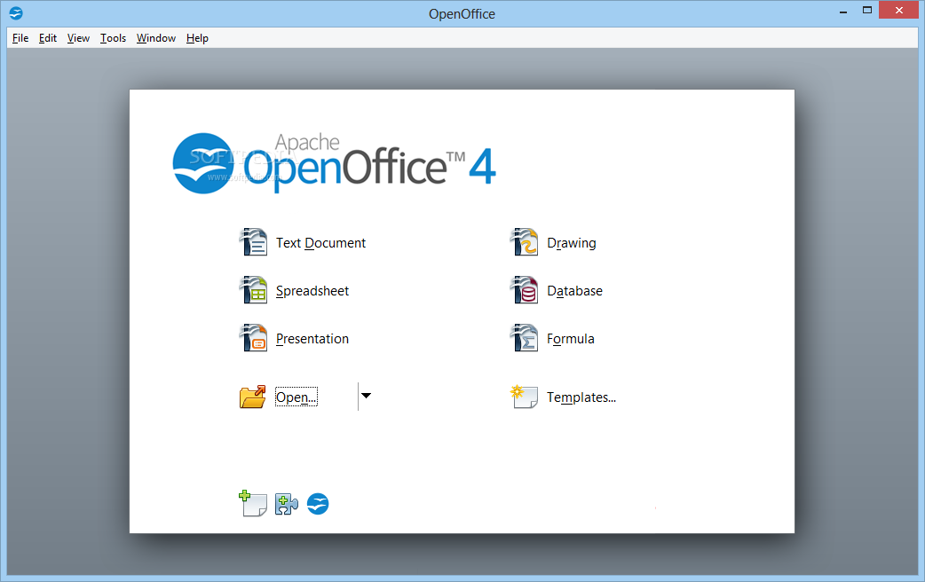Screen dimensions: 925x582
Task: Expand the Open recent documents arrow
Action: click(x=367, y=396)
